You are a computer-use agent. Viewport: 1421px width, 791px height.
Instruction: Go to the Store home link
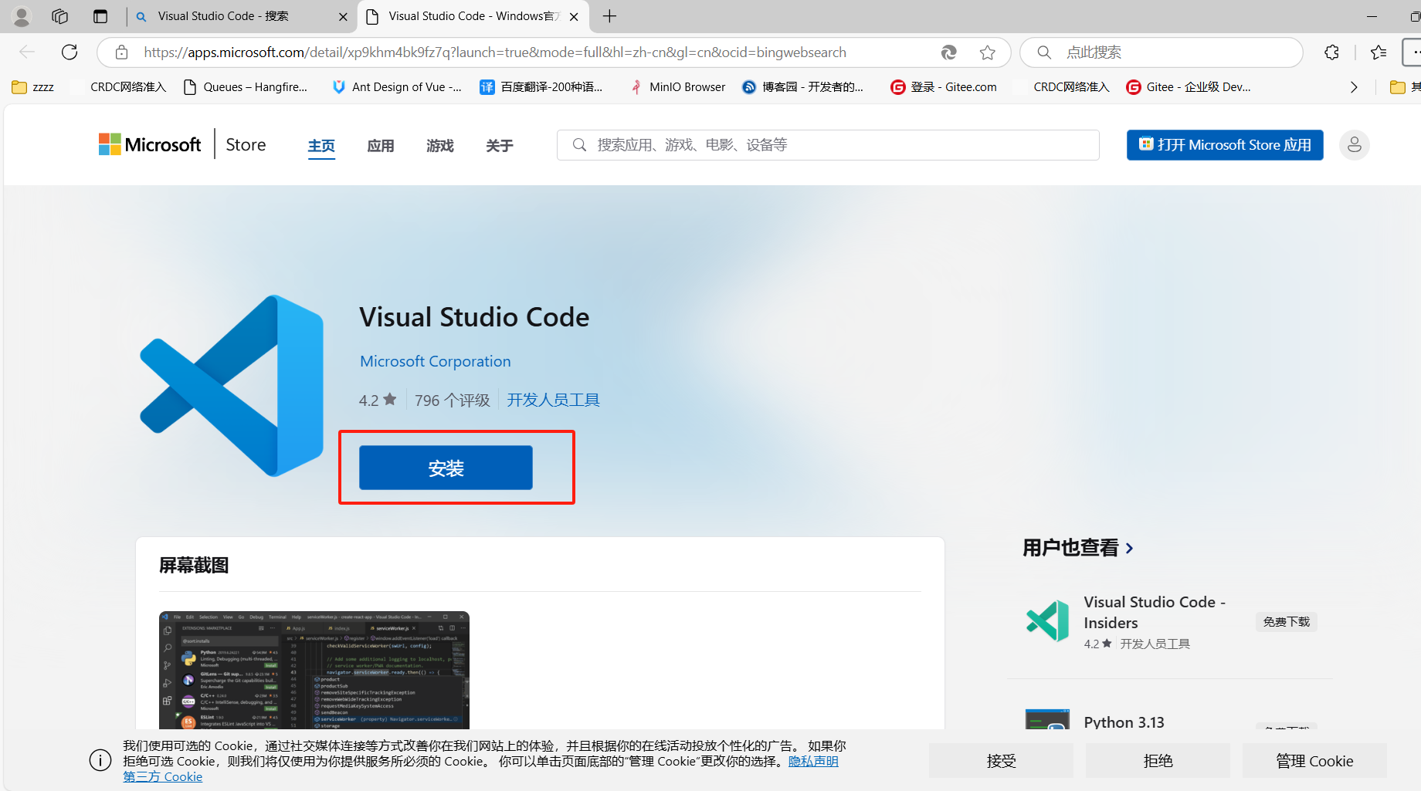point(246,144)
